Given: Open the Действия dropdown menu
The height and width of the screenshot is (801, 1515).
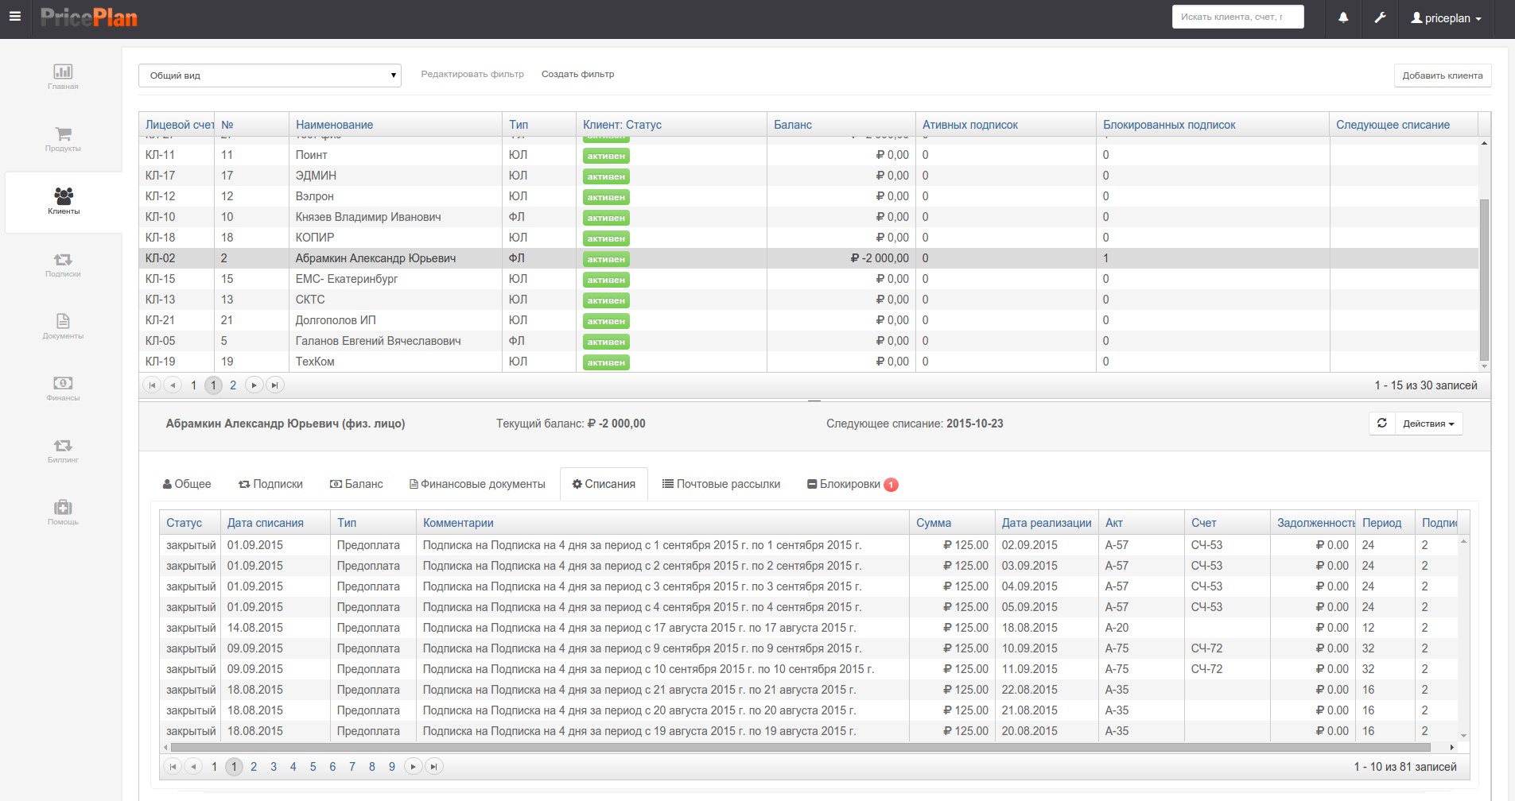Looking at the screenshot, I should (x=1428, y=424).
